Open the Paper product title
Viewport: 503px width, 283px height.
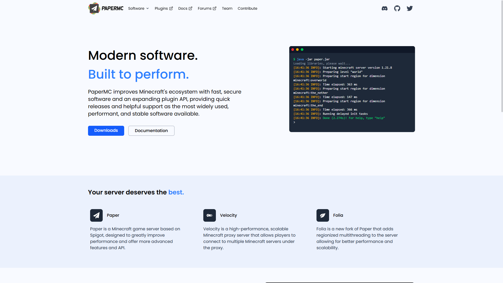[113, 215]
